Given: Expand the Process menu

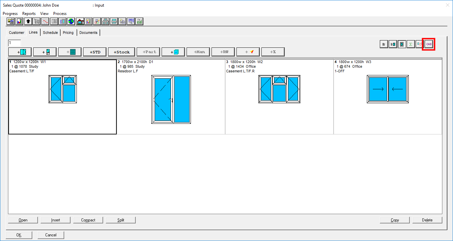Looking at the screenshot, I should click(60, 14).
